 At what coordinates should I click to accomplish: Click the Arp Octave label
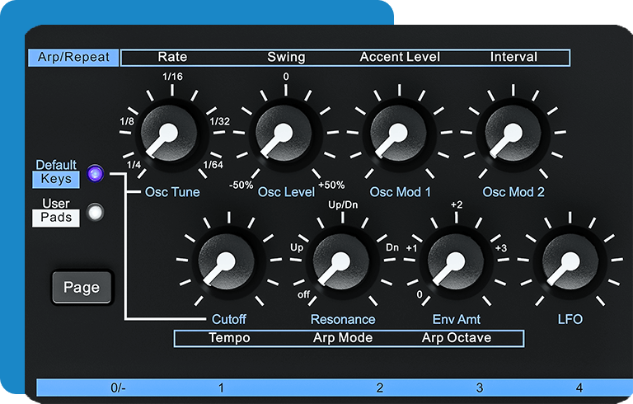(x=457, y=338)
